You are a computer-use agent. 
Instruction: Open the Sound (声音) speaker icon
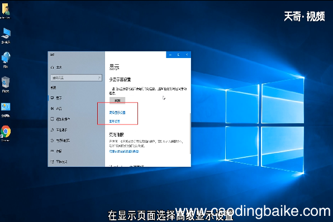pyautogui.click(x=53, y=109)
